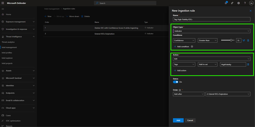The image size is (255, 127).
Task: Click the Email & collaboration envelope icon
Action: [3, 100]
